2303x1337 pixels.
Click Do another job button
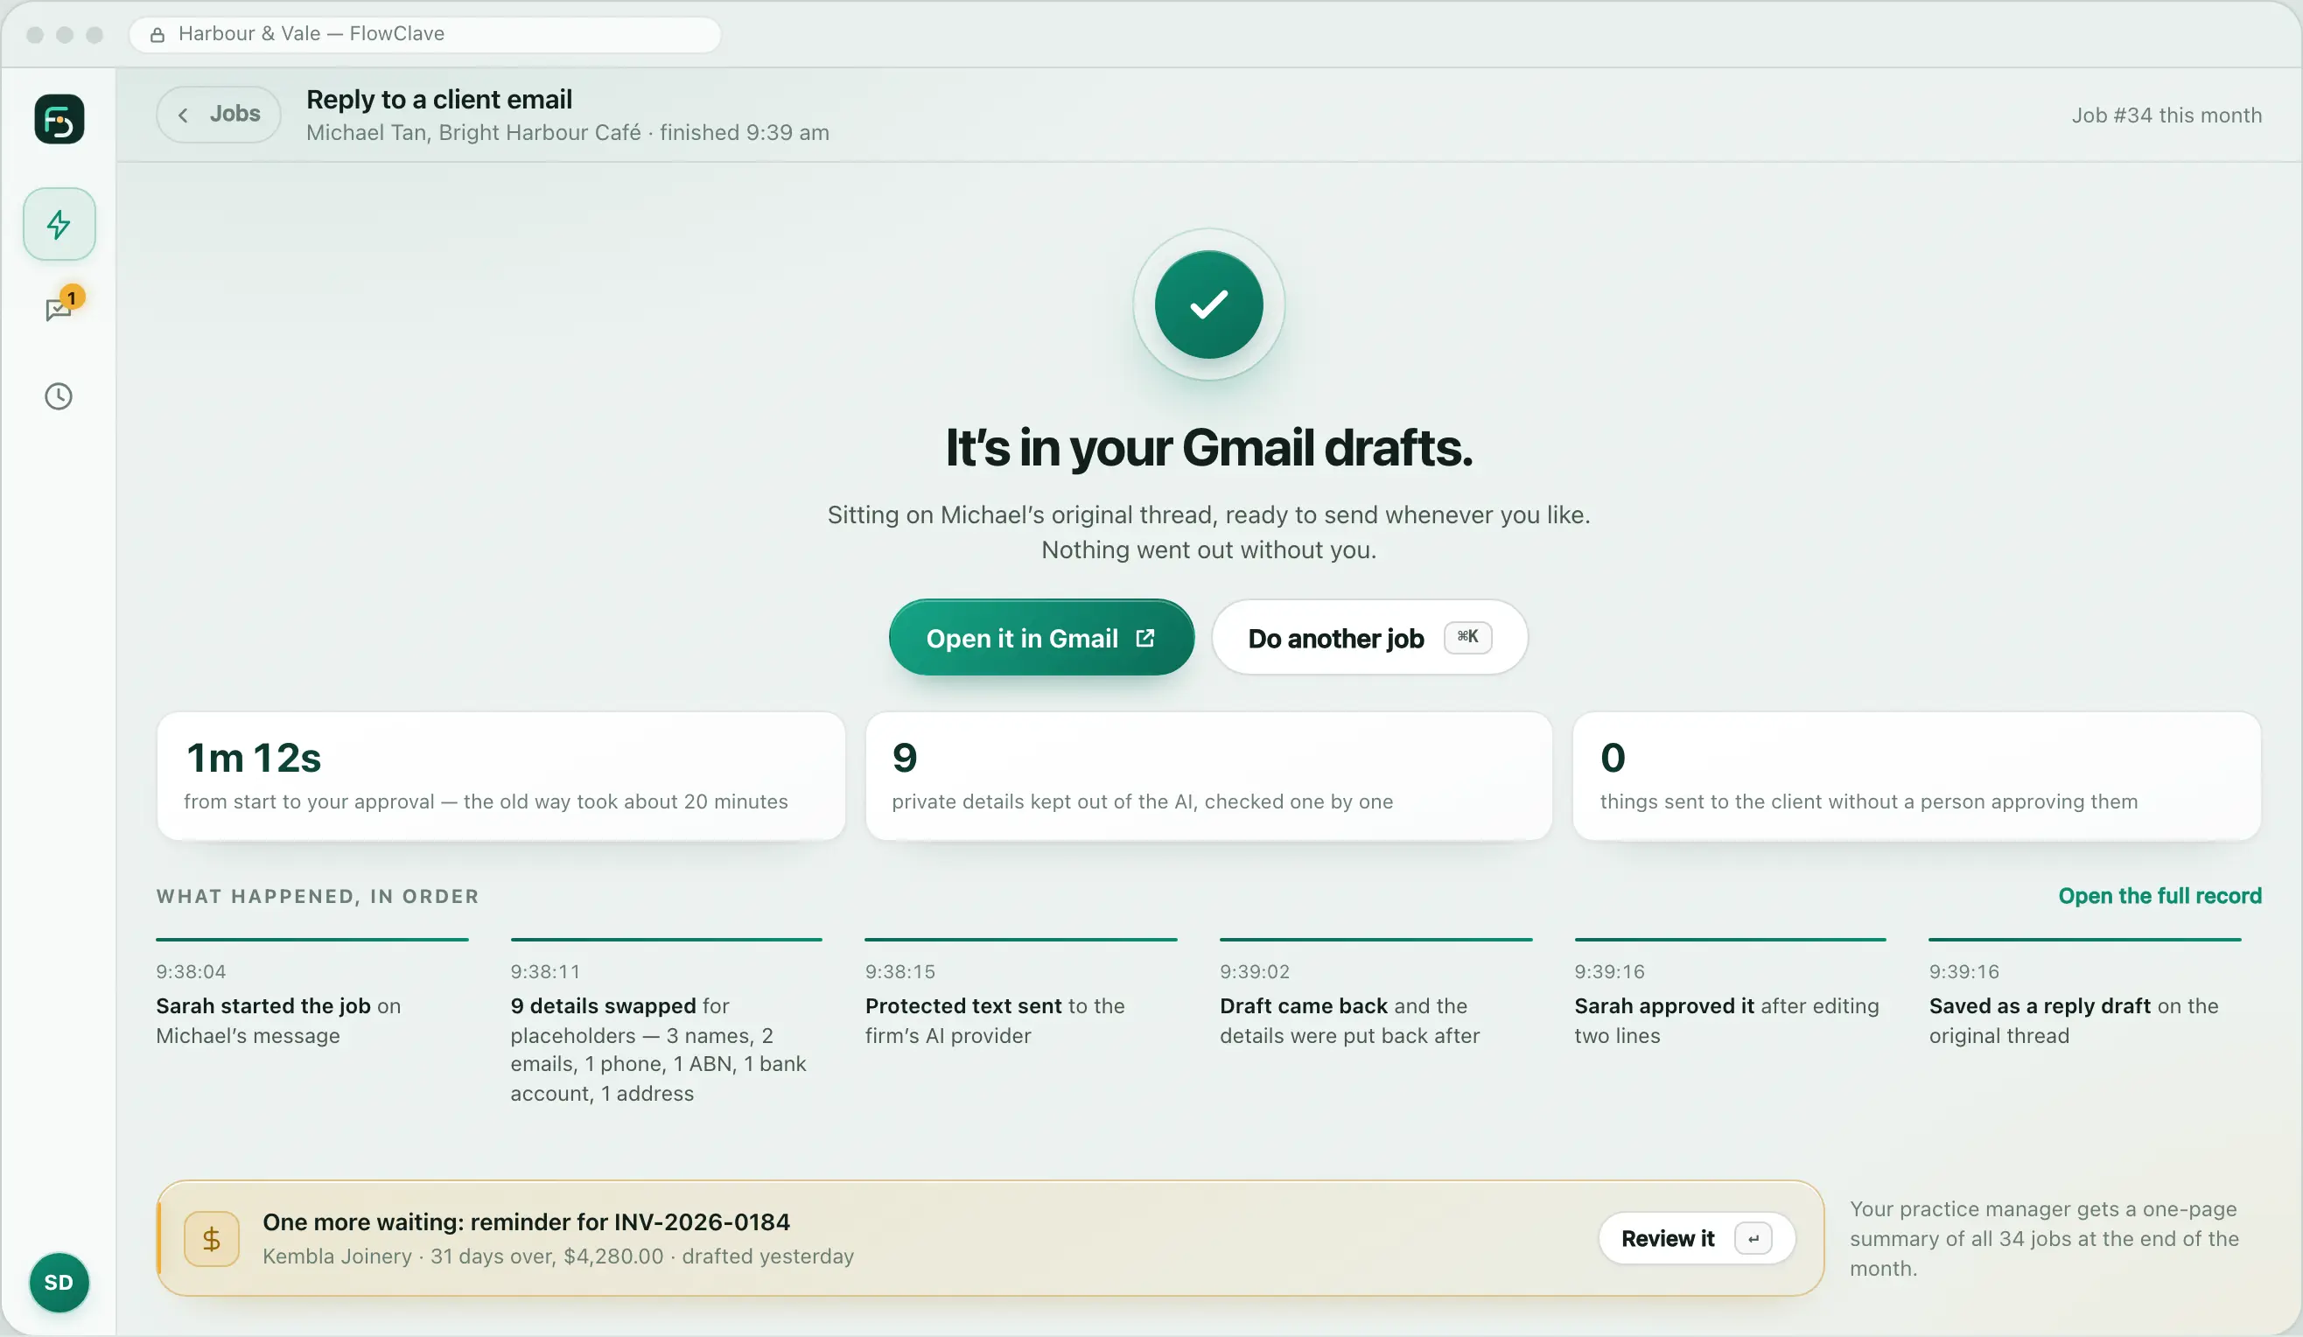[1369, 637]
